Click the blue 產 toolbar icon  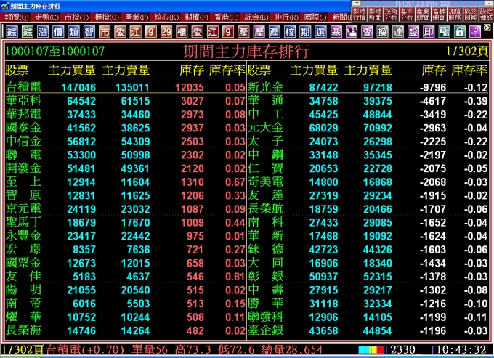pos(275,32)
